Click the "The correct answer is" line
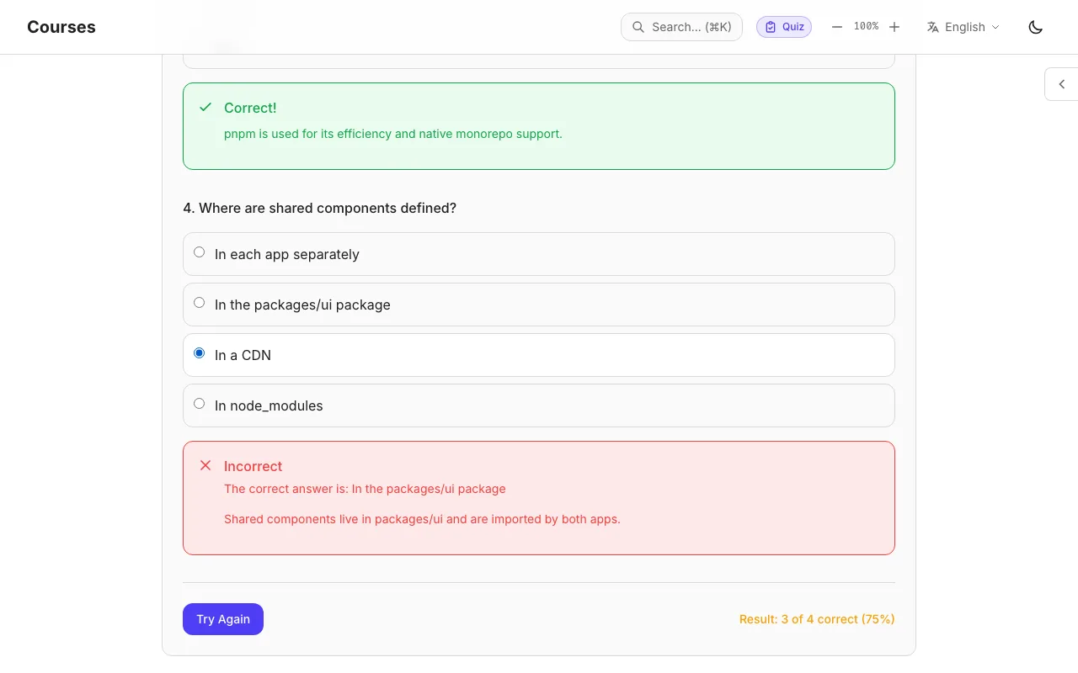The height and width of the screenshot is (673, 1078). pyautogui.click(x=365, y=489)
